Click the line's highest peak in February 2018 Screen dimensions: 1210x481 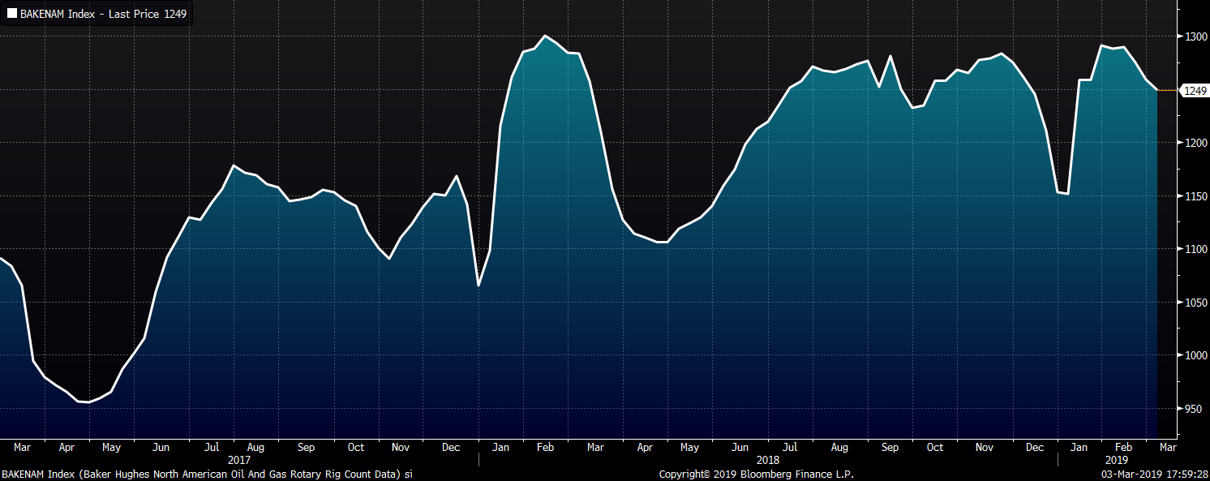pyautogui.click(x=545, y=36)
